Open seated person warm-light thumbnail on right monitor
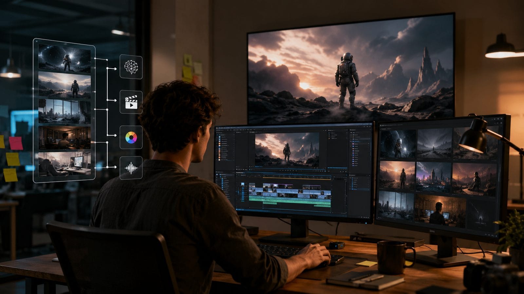 (474, 179)
